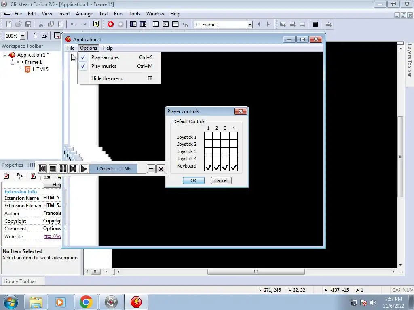Go to next frame arrow
The width and height of the screenshot is (414, 310).
click(x=268, y=24)
